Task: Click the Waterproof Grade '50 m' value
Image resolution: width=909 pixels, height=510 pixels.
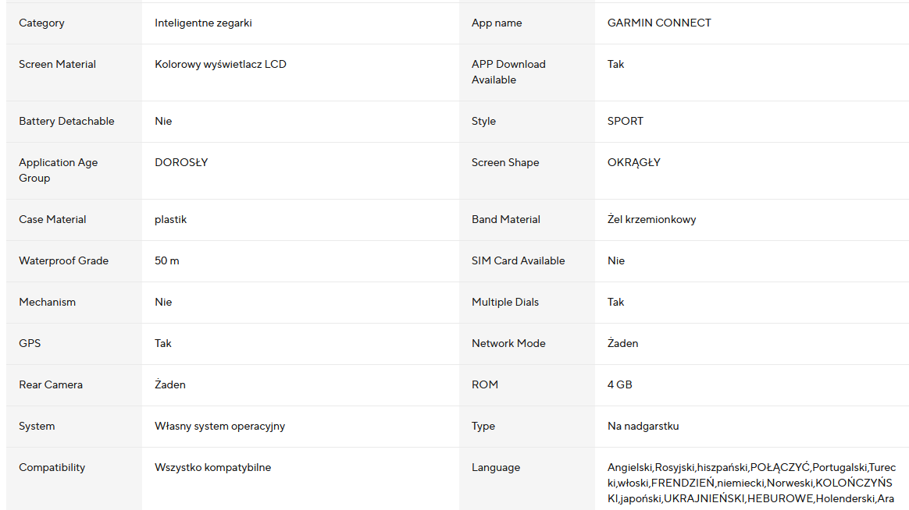Action: (166, 261)
